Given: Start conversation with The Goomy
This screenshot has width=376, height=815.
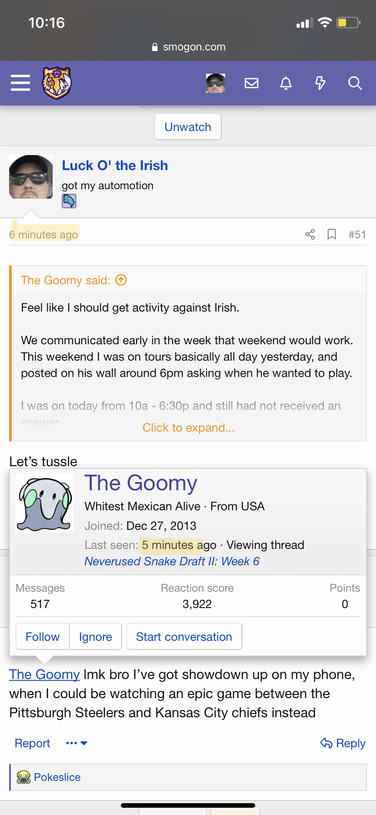Looking at the screenshot, I should [184, 637].
